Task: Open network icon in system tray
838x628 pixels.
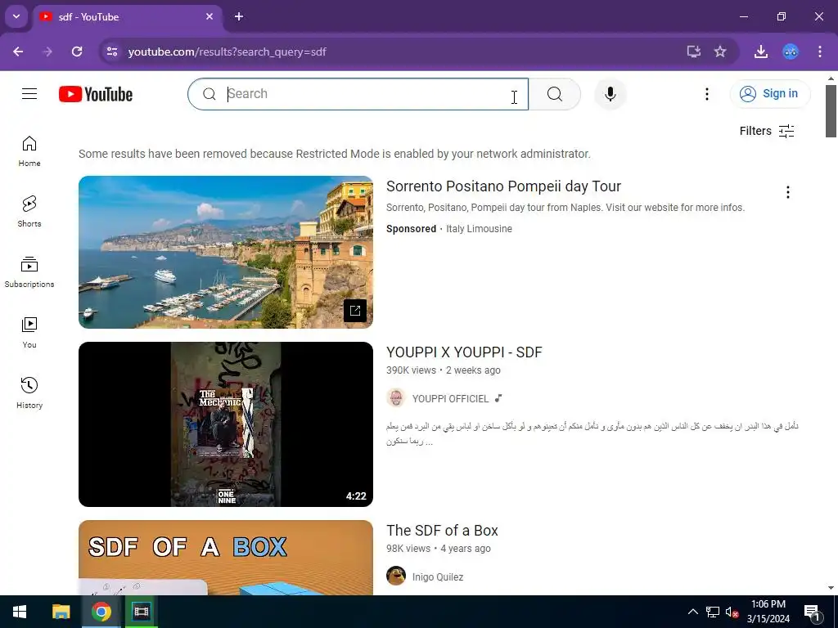Action: [713, 612]
